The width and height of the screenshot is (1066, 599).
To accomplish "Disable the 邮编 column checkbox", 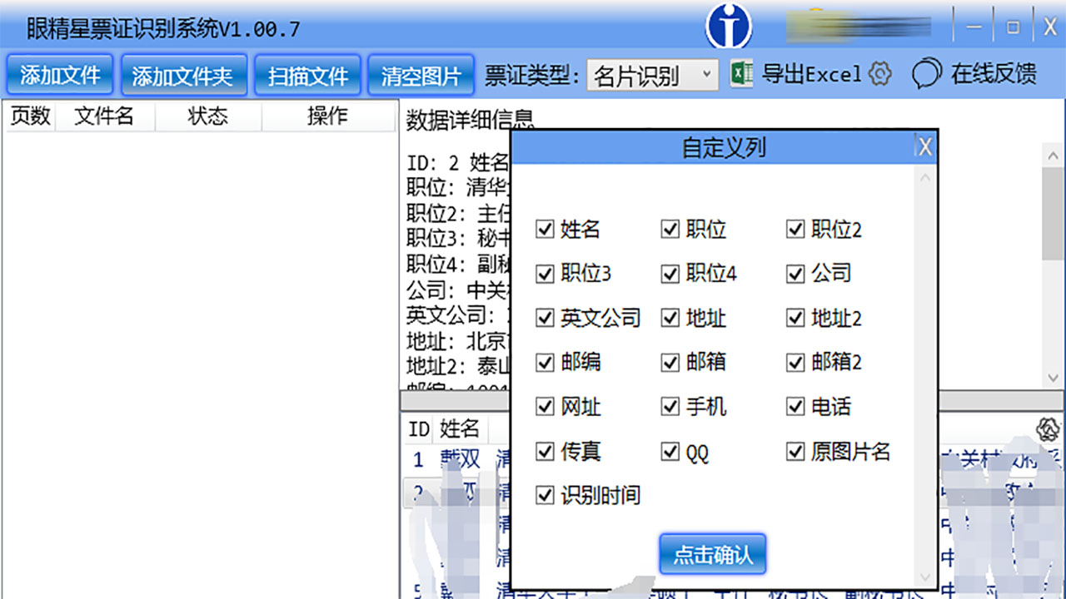I will click(x=545, y=362).
